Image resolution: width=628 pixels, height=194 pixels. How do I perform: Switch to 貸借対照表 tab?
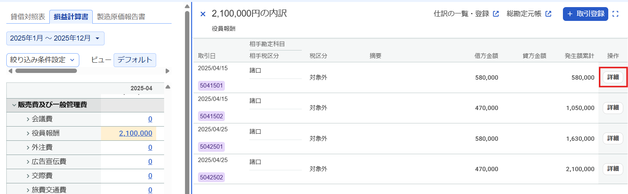point(28,17)
